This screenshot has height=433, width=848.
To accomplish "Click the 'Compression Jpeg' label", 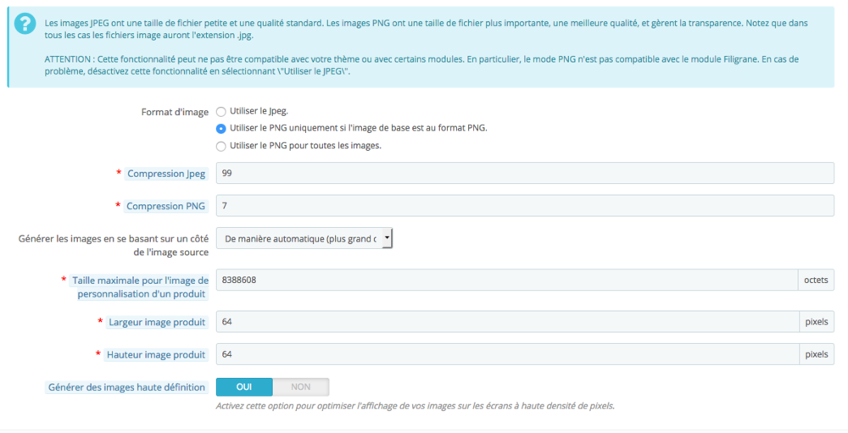I will pos(166,174).
